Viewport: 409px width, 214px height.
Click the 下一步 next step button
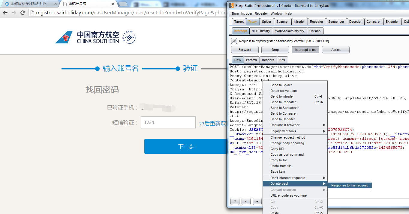(186, 146)
